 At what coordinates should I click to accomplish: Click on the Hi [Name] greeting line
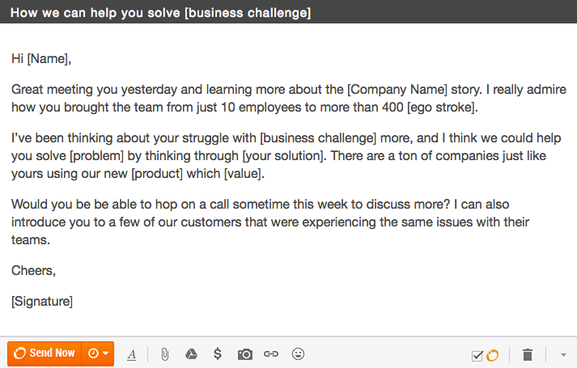(x=41, y=59)
